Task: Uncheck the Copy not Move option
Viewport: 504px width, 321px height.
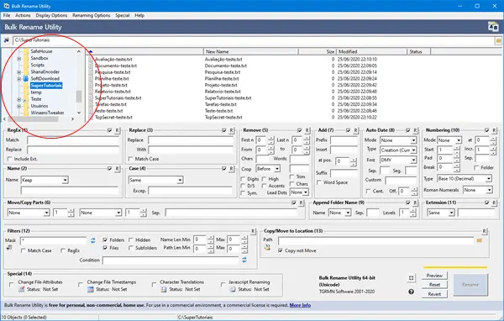Action: point(281,250)
